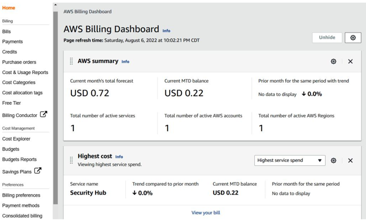The width and height of the screenshot is (366, 222).
Task: Select Budgets in the sidebar
Action: click(x=11, y=149)
